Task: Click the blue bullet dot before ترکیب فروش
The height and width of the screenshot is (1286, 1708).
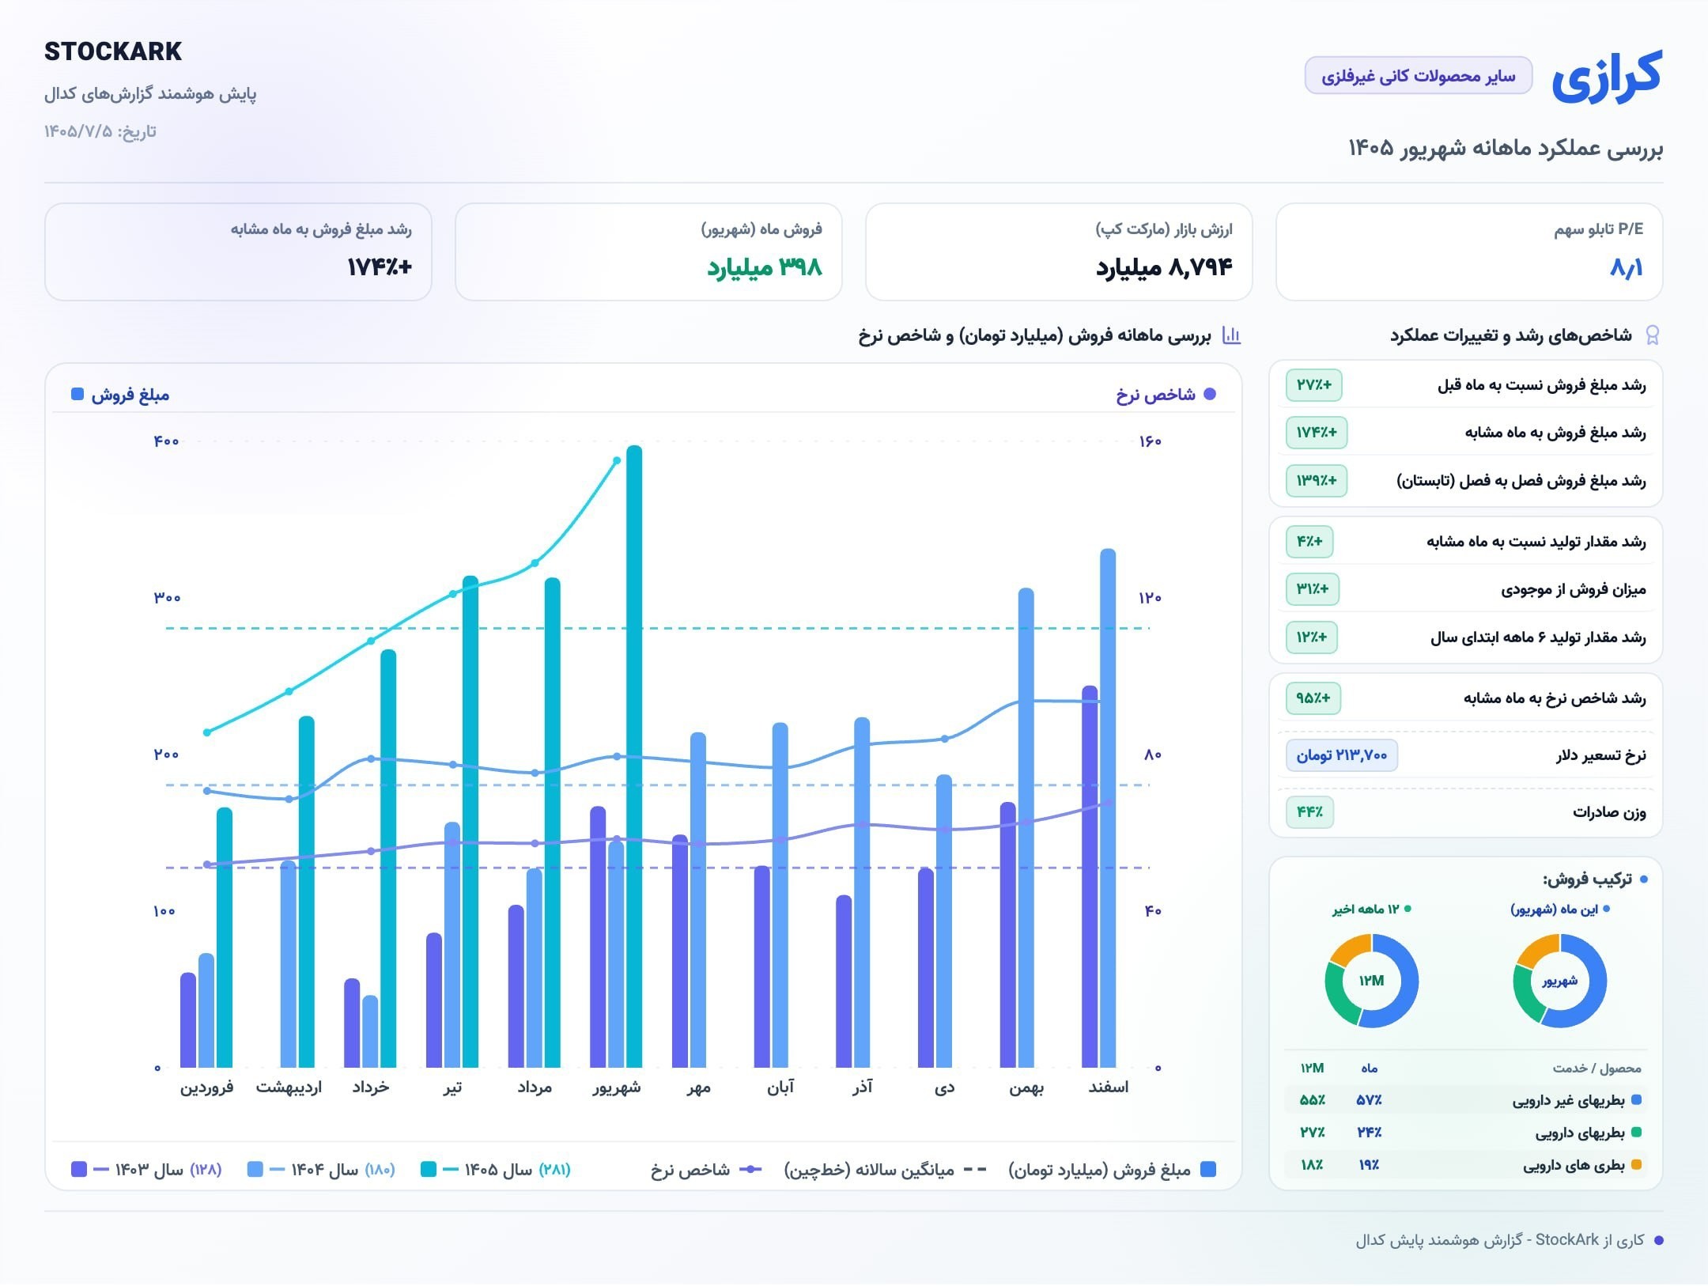Action: [1644, 879]
